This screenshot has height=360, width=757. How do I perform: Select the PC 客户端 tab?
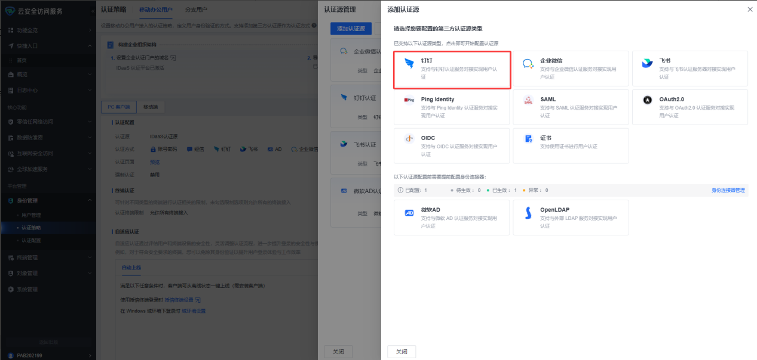coord(119,107)
